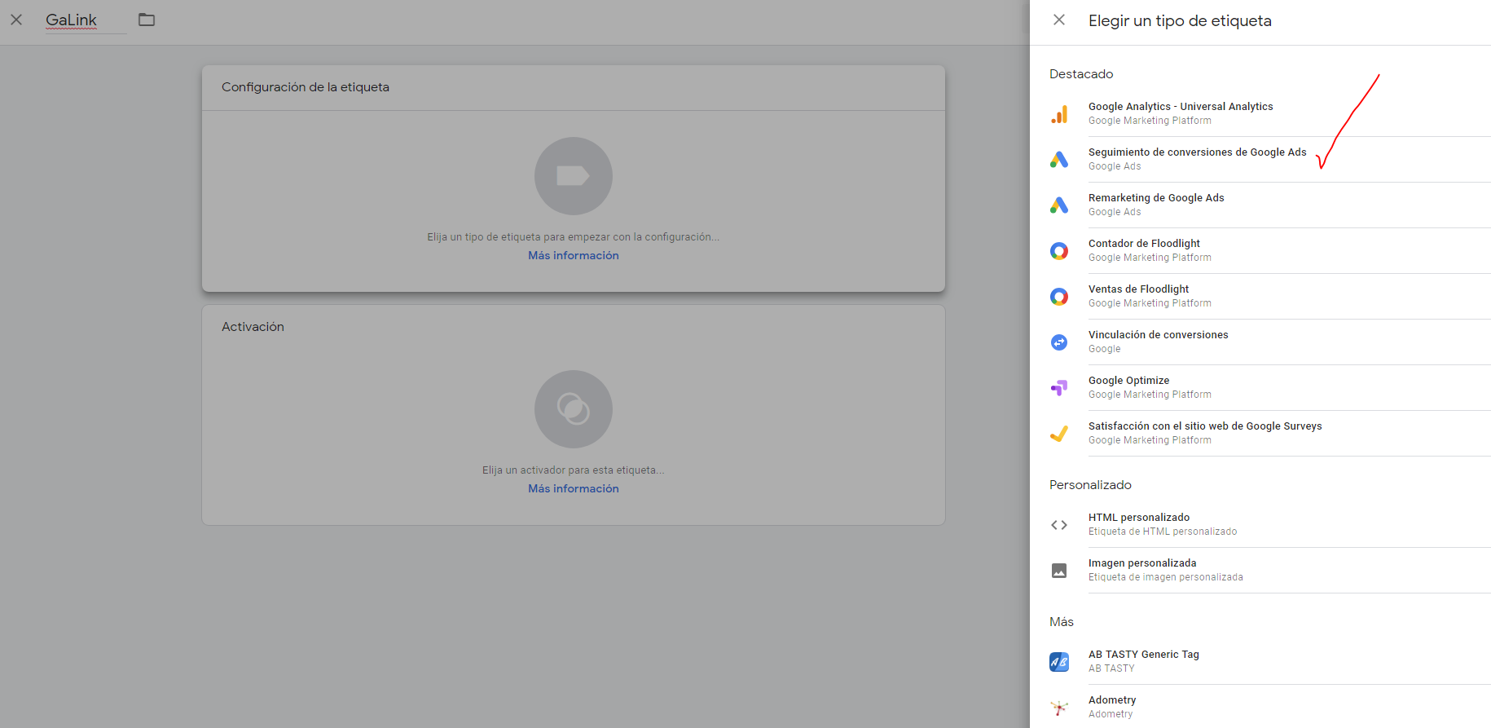
Task: Select the Imagen personalizada picture icon
Action: coord(1059,571)
